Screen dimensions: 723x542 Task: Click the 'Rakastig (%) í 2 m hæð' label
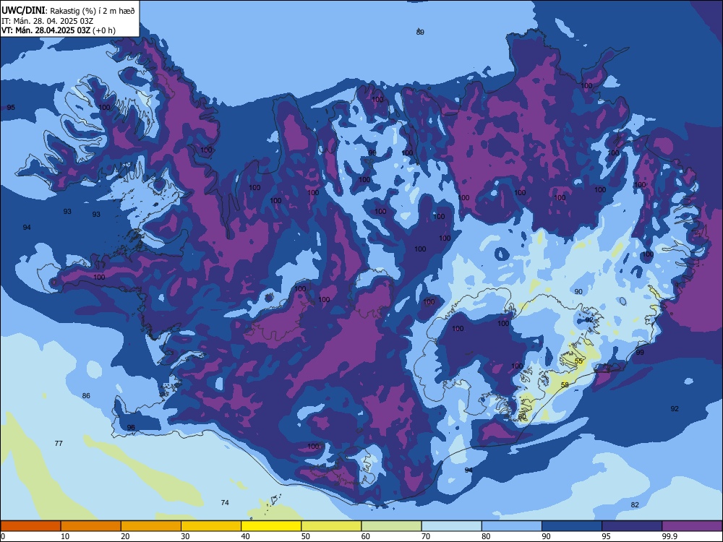click(x=93, y=11)
